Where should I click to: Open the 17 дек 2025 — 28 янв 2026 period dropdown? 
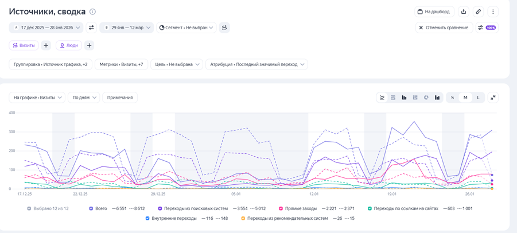point(46,28)
